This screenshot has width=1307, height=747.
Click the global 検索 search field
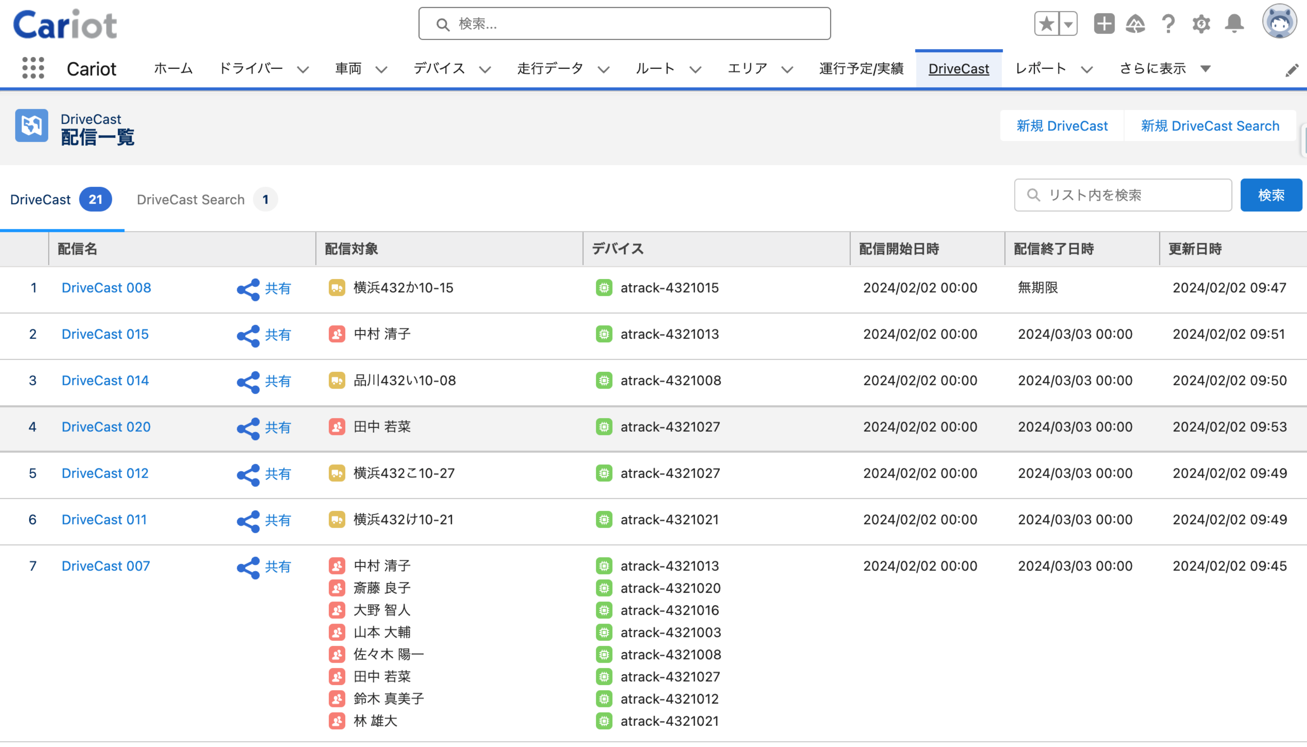pyautogui.click(x=625, y=24)
